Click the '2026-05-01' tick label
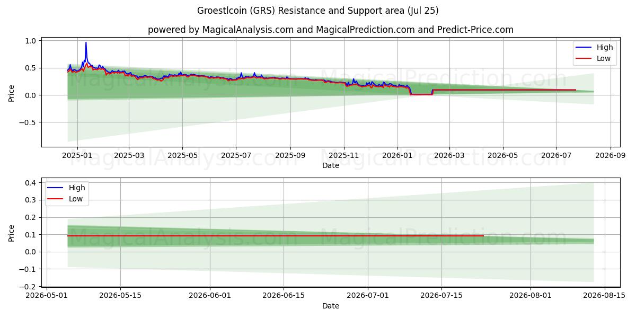 point(47,296)
